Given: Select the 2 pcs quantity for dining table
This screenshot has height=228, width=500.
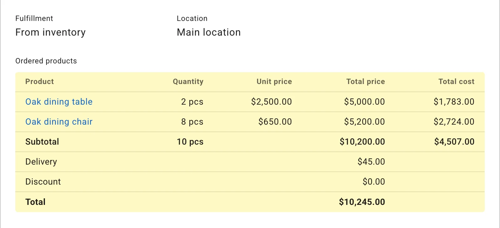Looking at the screenshot, I should point(192,102).
